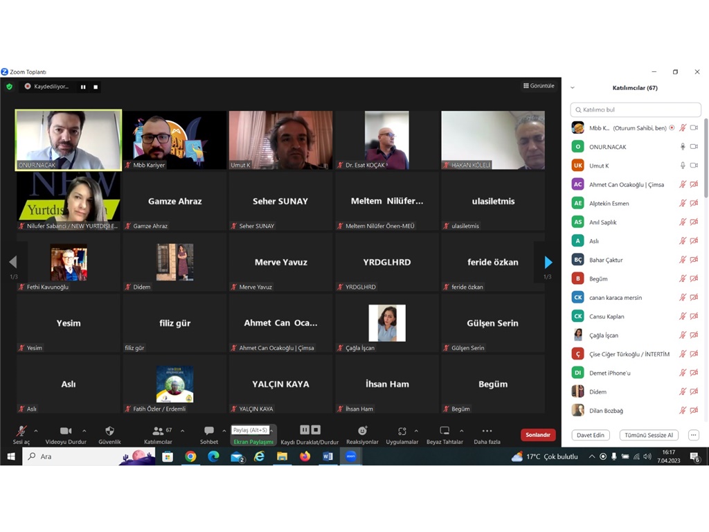Image resolution: width=709 pixels, height=532 pixels.
Task: Toggle Umut K's microphone in participants list
Action: 683,166
